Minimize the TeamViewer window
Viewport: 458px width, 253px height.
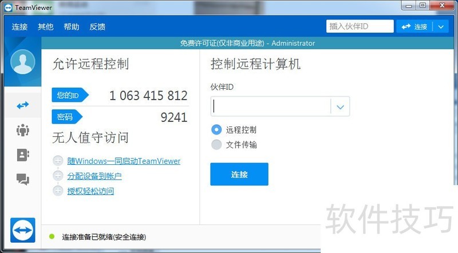[409, 6]
